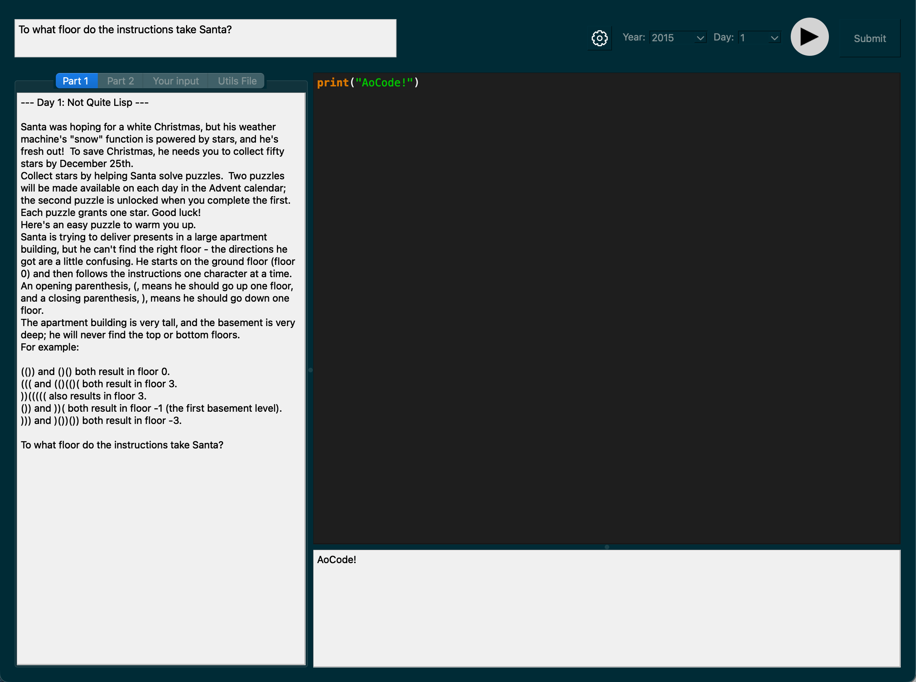Image resolution: width=916 pixels, height=682 pixels.
Task: Click the question text field at top
Action: click(x=206, y=38)
